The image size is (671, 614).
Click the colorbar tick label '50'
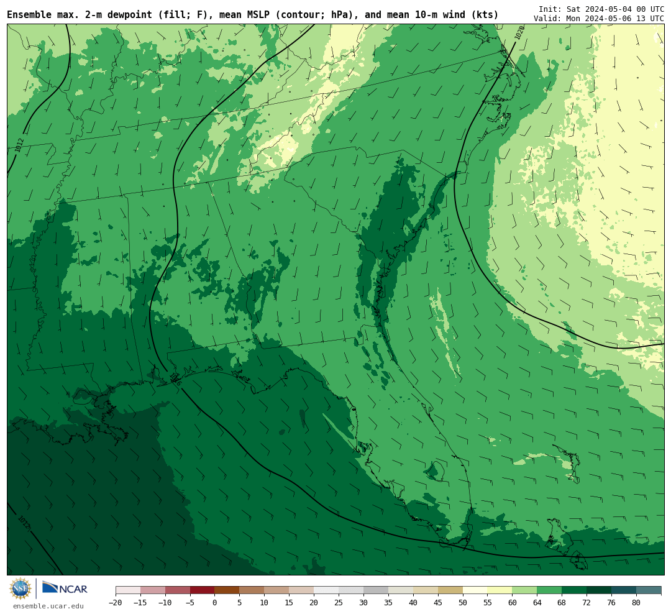[463, 603]
